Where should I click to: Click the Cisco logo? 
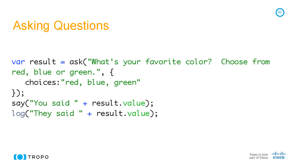[279, 155]
